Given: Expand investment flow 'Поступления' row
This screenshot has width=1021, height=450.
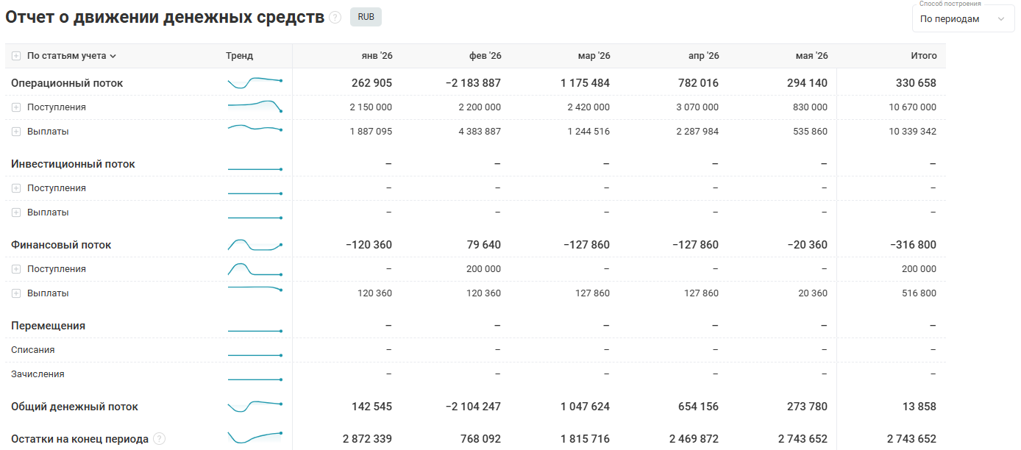Looking at the screenshot, I should coord(16,188).
